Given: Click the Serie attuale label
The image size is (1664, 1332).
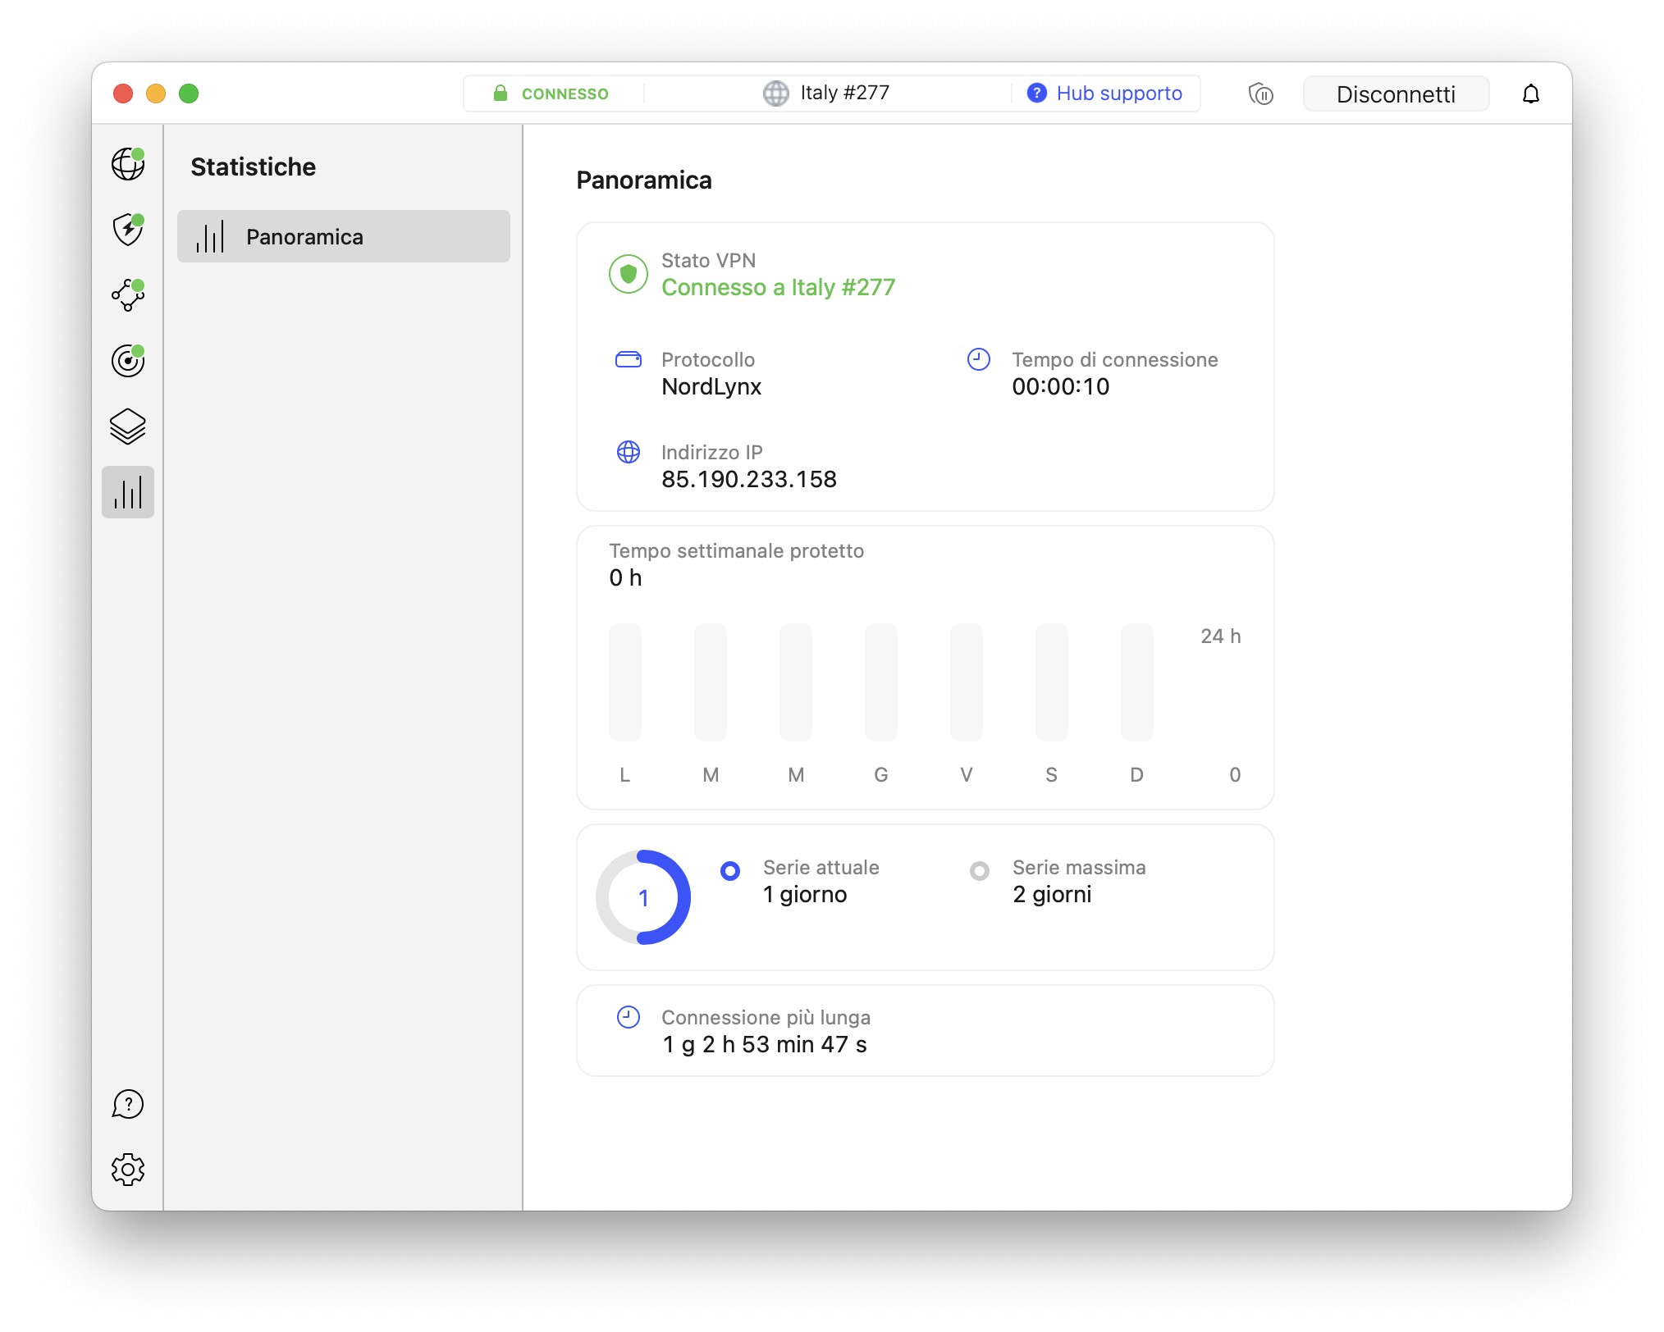Looking at the screenshot, I should click(x=821, y=867).
